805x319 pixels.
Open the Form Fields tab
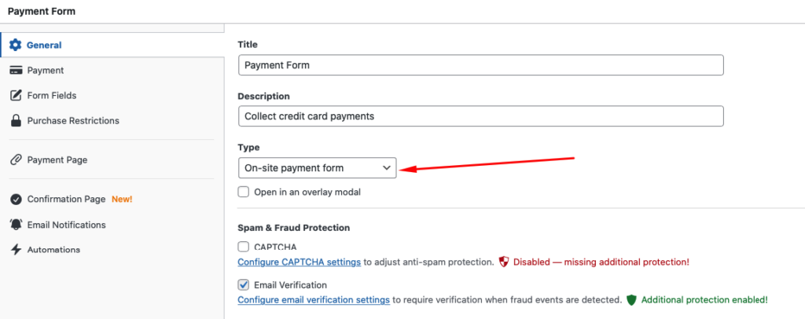(x=52, y=95)
